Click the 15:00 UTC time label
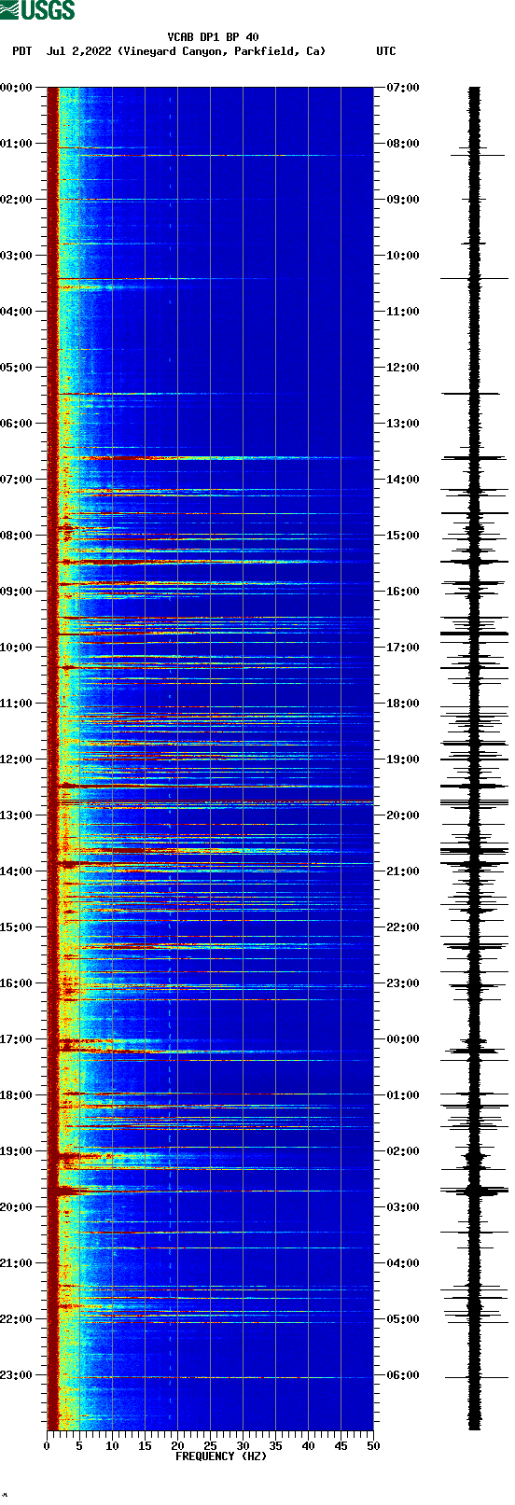 point(403,536)
